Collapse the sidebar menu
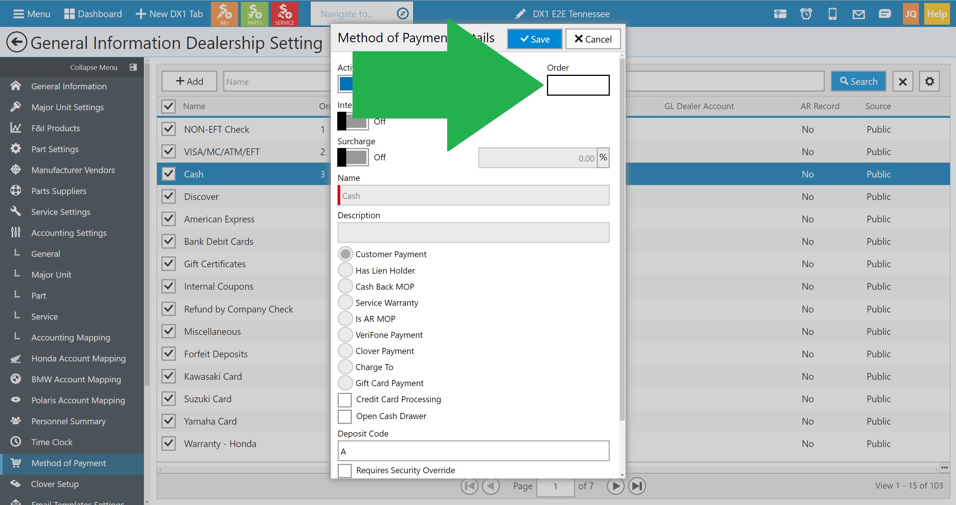The width and height of the screenshot is (956, 505). [x=133, y=67]
